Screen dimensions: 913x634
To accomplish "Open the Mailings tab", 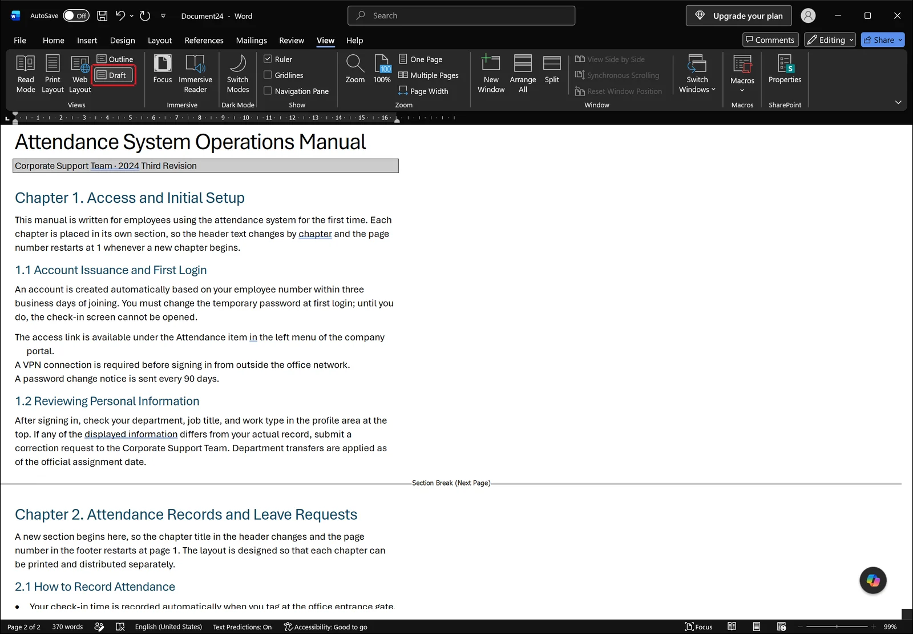I will pyautogui.click(x=251, y=41).
